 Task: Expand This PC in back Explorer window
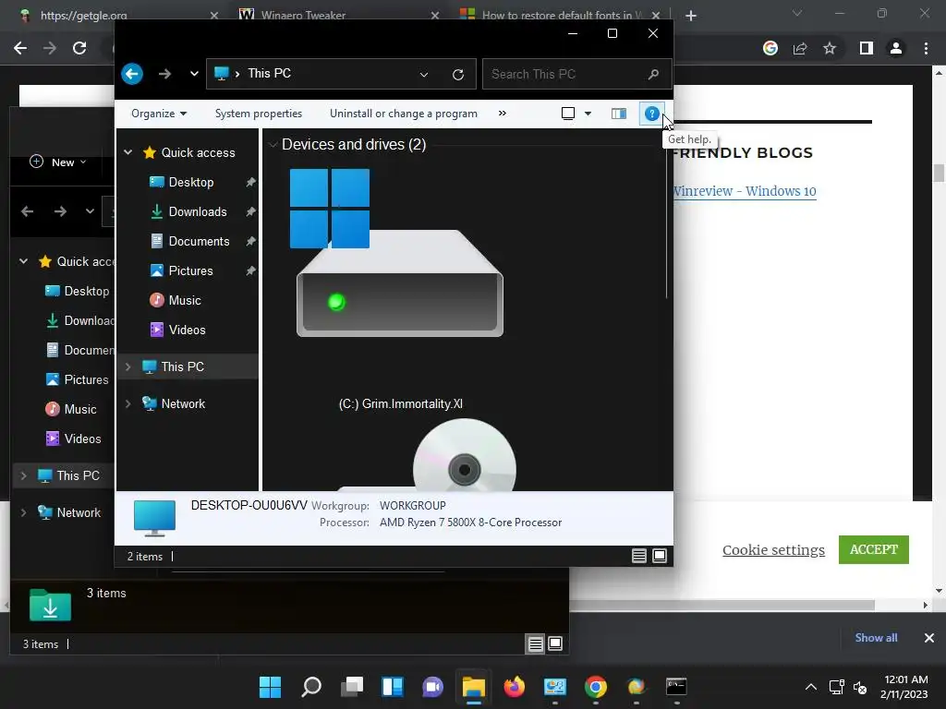click(x=23, y=475)
